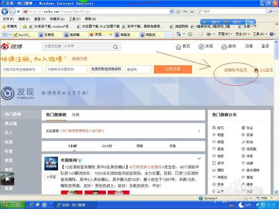This screenshot has width=279, height=209.
Task: Click the browser address bar
Action: (97, 12)
